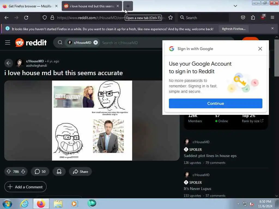
Task: Upvote the post
Action: pyautogui.click(x=9, y=171)
